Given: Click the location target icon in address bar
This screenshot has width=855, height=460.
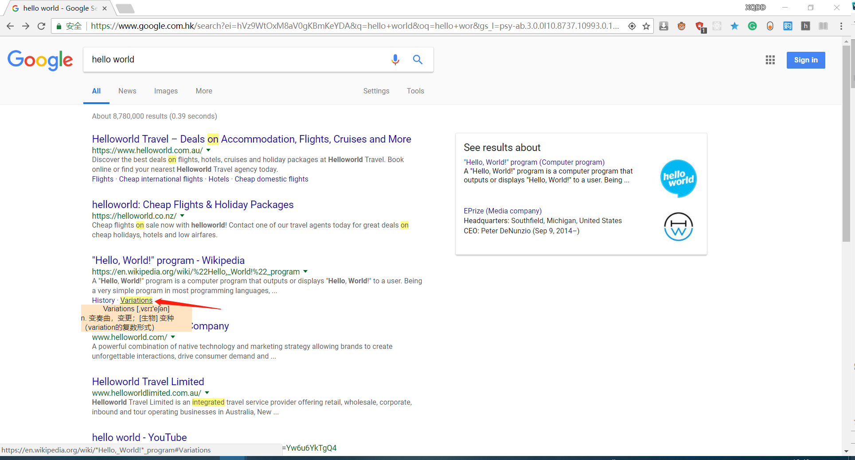Looking at the screenshot, I should click(632, 26).
